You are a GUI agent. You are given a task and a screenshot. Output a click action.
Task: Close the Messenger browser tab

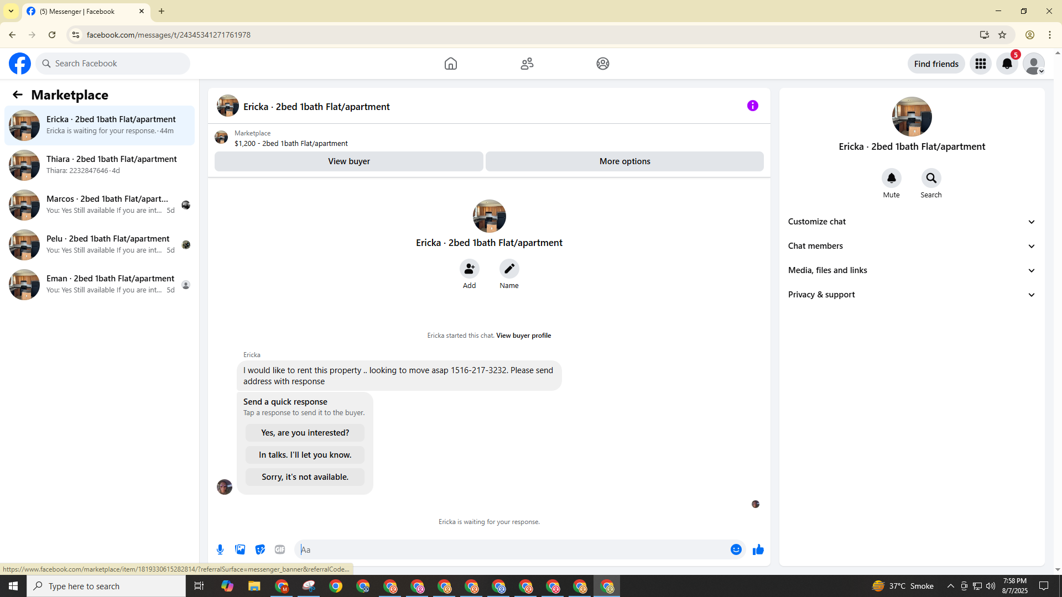142,11
